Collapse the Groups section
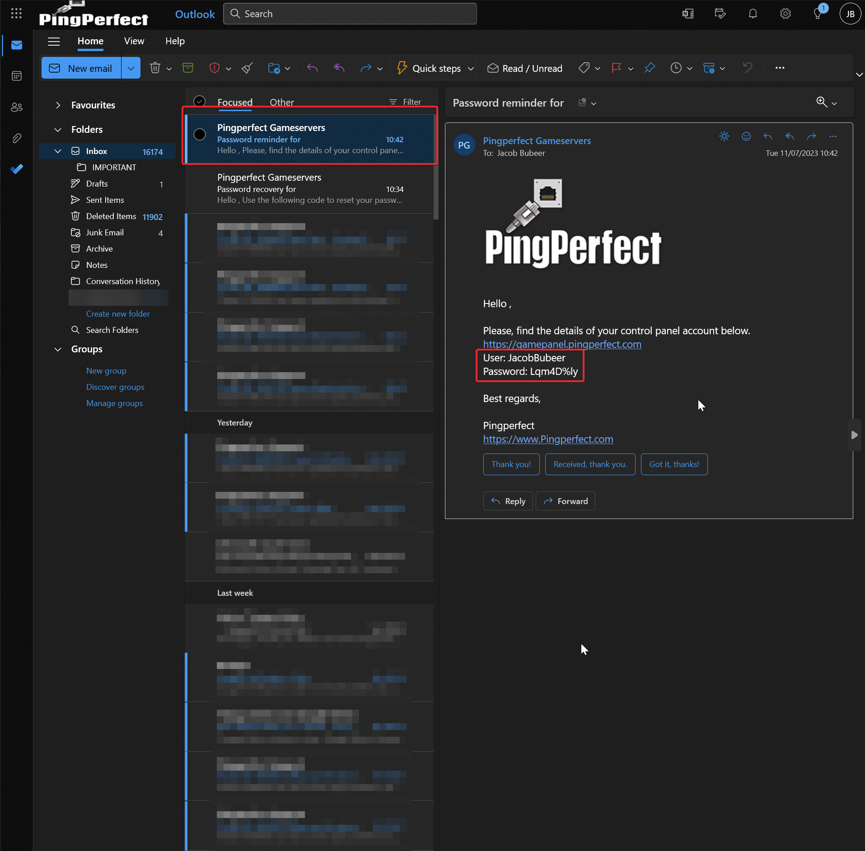Image resolution: width=865 pixels, height=851 pixels. point(58,349)
